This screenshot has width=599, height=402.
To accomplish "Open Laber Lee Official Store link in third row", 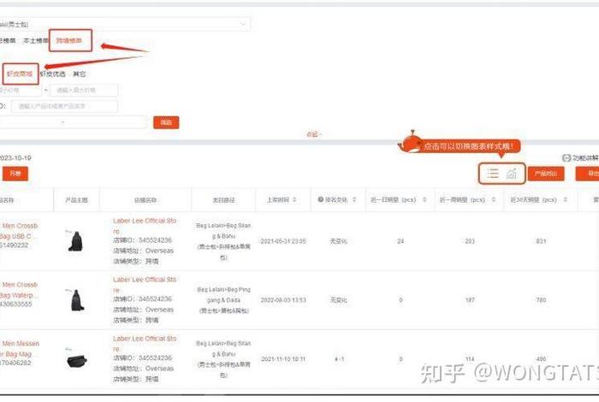I will tap(145, 344).
